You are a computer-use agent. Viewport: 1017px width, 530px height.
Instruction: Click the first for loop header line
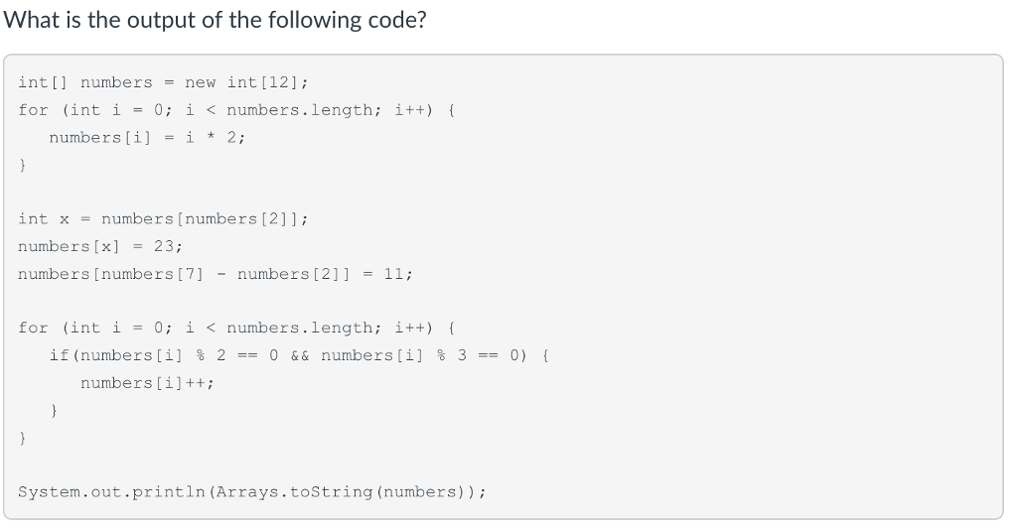click(236, 109)
